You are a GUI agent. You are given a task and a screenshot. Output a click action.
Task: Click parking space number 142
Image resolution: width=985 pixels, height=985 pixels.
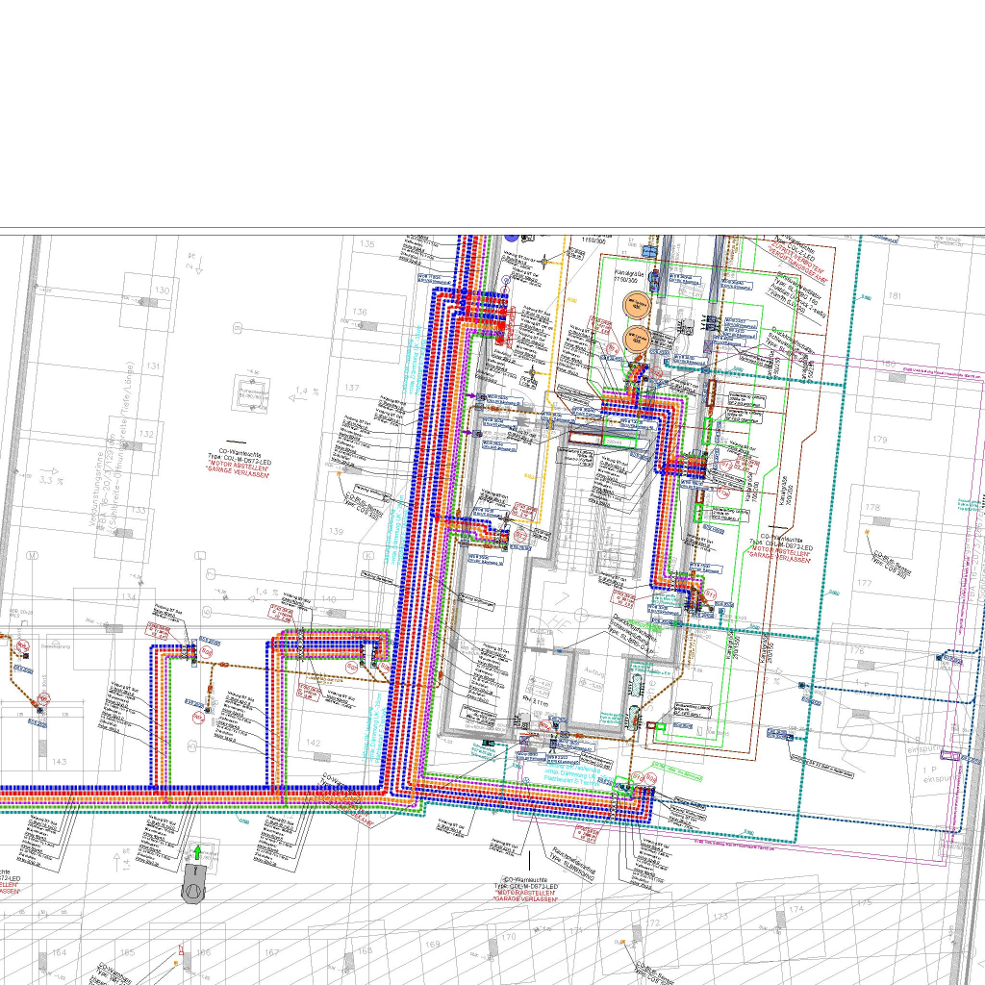pyautogui.click(x=314, y=744)
